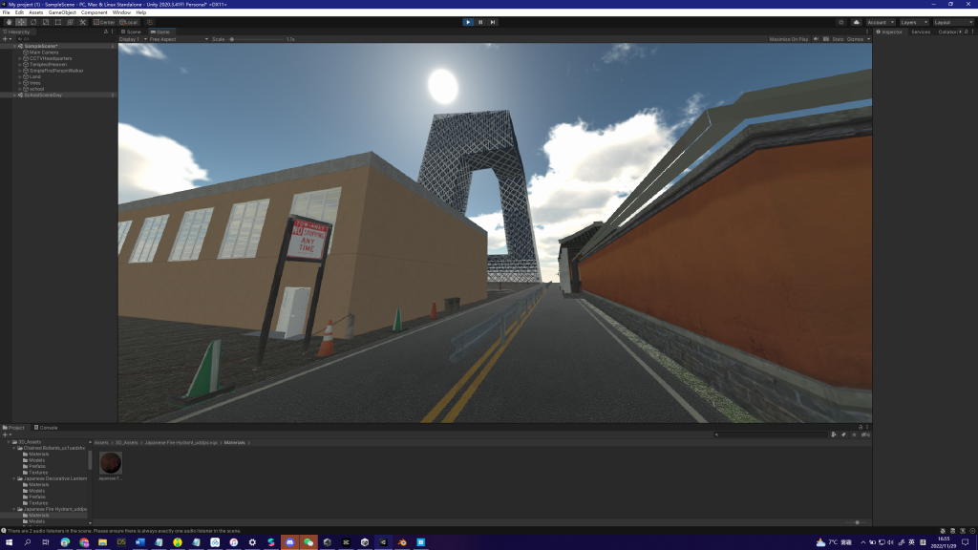Toggle Maximize On Play

point(788,39)
